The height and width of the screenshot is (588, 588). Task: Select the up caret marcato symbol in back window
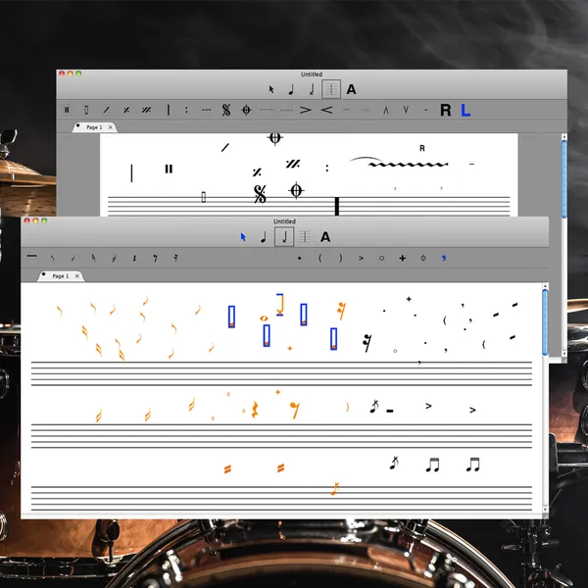tap(386, 110)
